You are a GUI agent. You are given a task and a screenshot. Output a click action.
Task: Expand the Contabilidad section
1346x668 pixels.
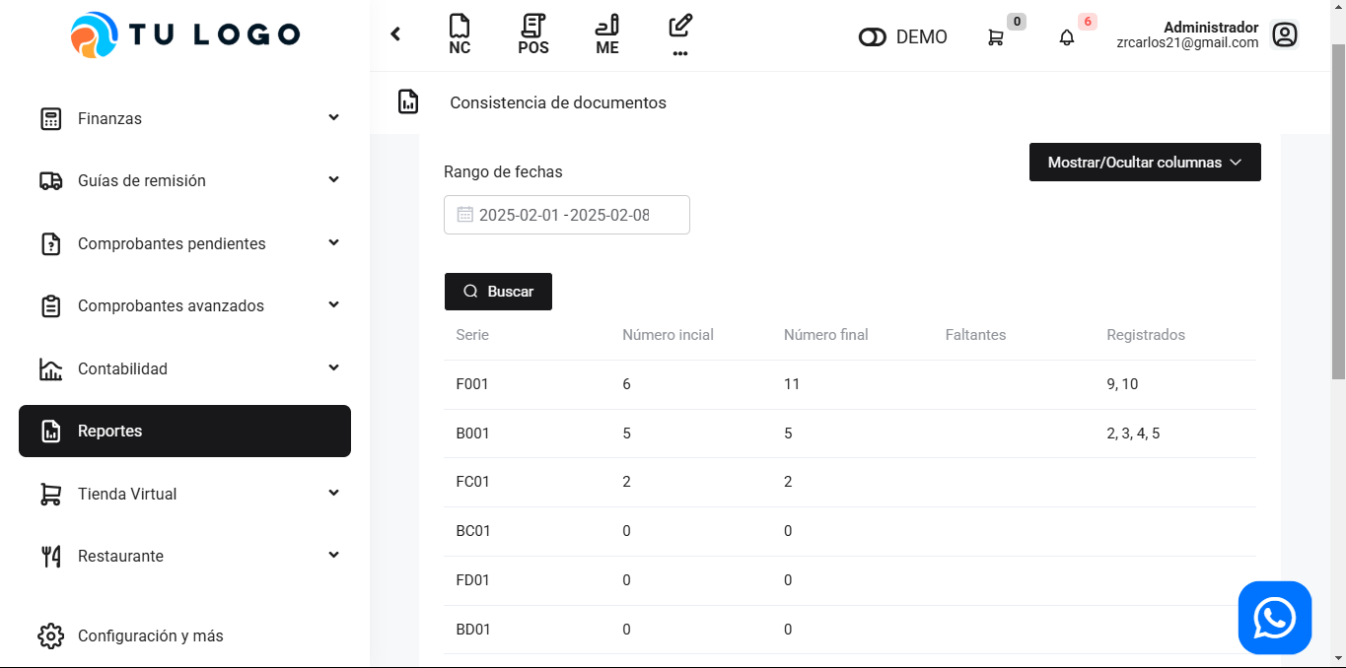pyautogui.click(x=184, y=368)
